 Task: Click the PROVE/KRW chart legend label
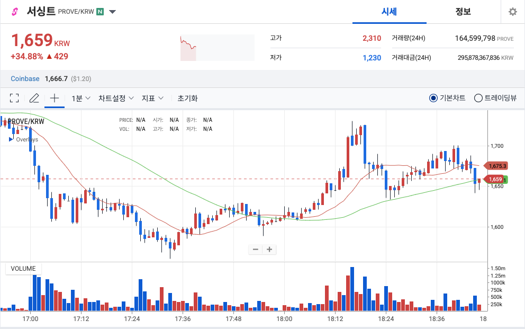(x=26, y=121)
